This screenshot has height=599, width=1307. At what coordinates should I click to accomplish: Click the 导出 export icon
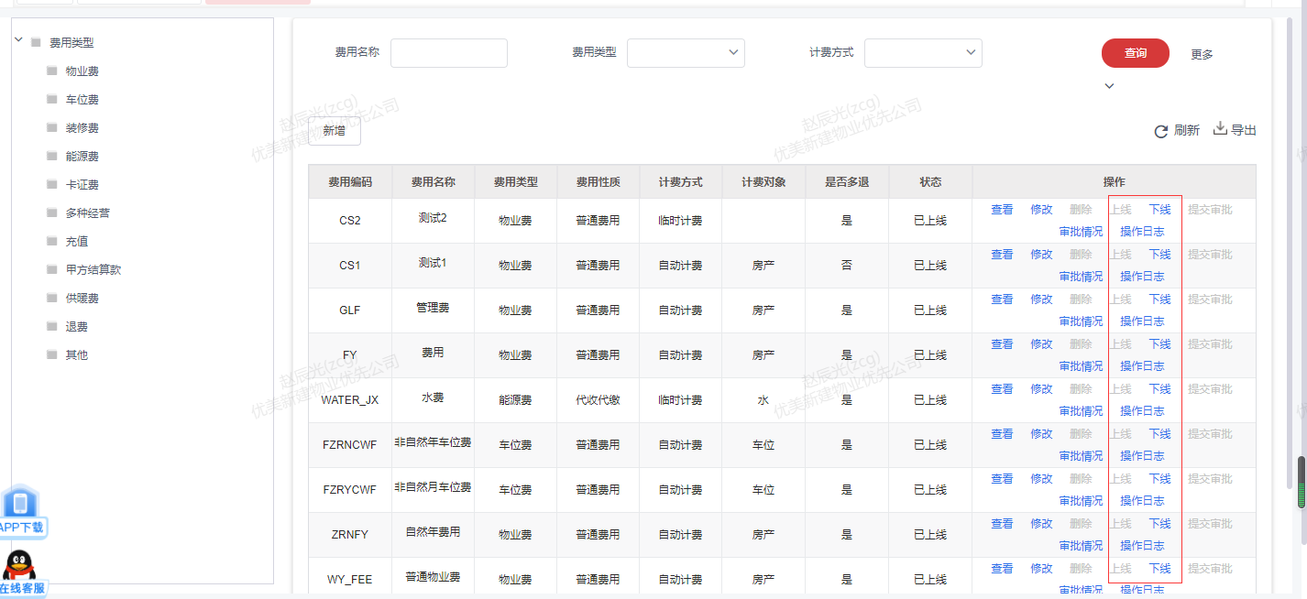1220,129
